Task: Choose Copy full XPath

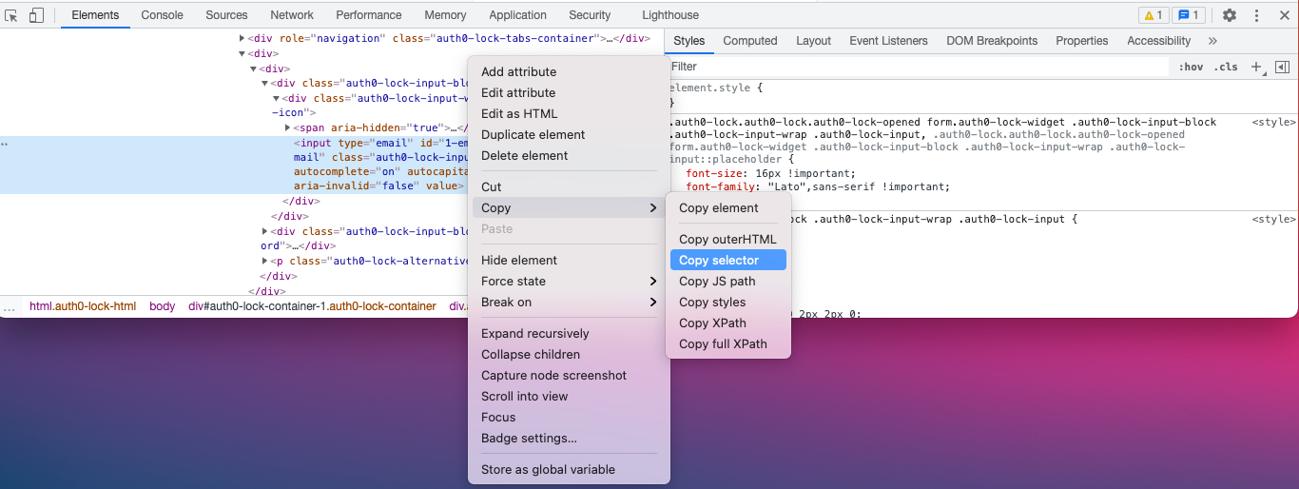Action: 728,344
